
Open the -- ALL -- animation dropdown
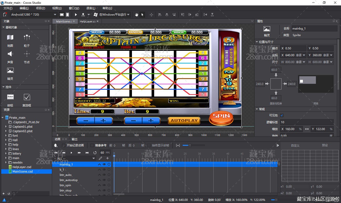tap(74, 159)
